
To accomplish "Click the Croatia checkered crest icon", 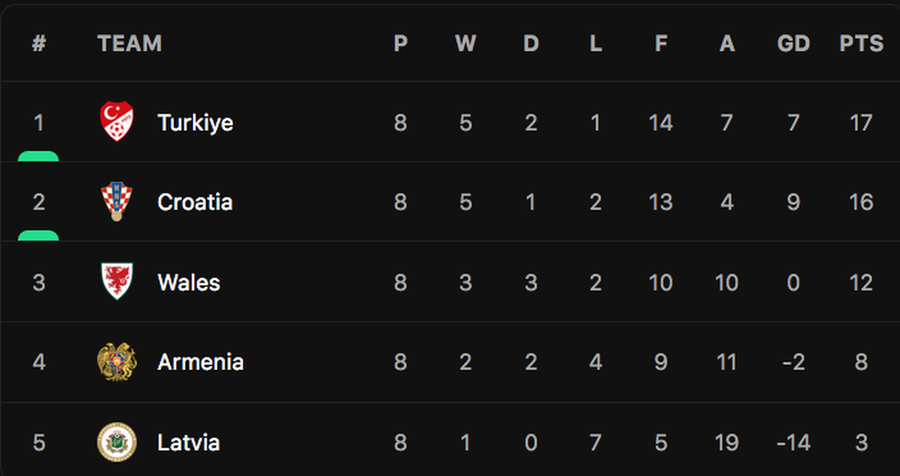I will point(116,201).
